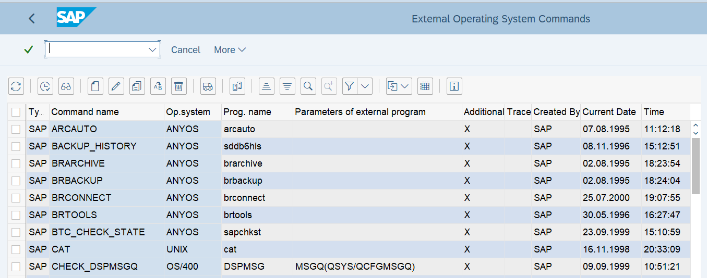Open the command field dropdown arrow
707x278 pixels.
(153, 49)
